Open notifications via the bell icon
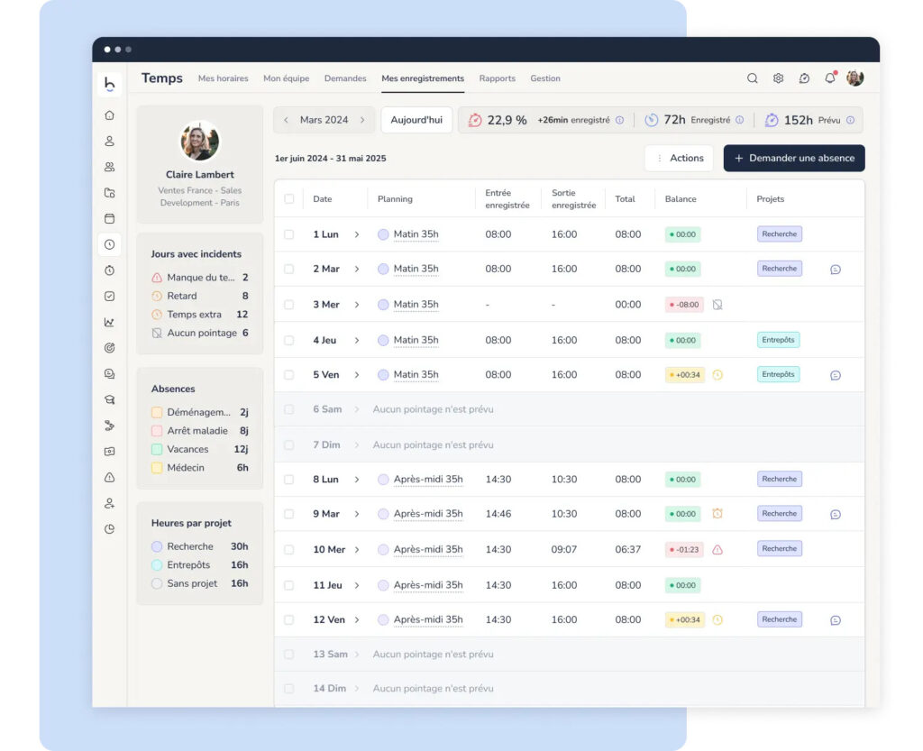The width and height of the screenshot is (923, 751). [830, 78]
